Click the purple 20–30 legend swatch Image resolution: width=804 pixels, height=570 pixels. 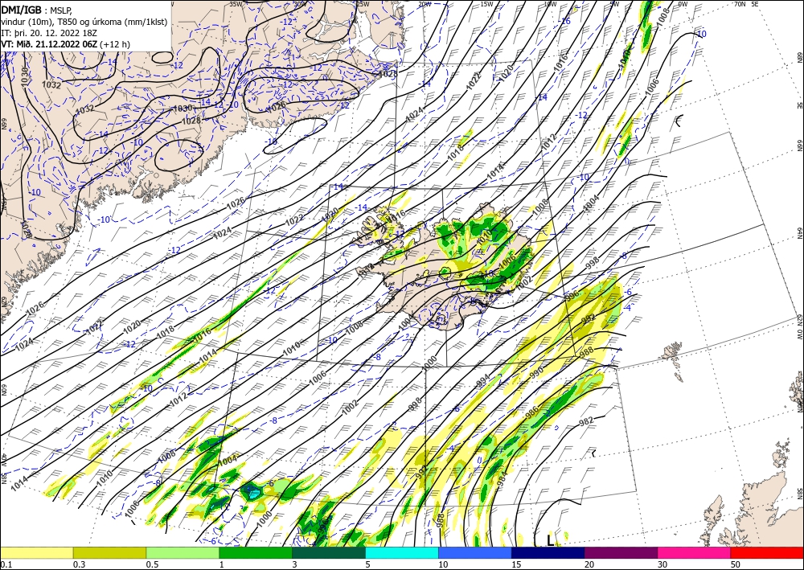tap(621, 552)
